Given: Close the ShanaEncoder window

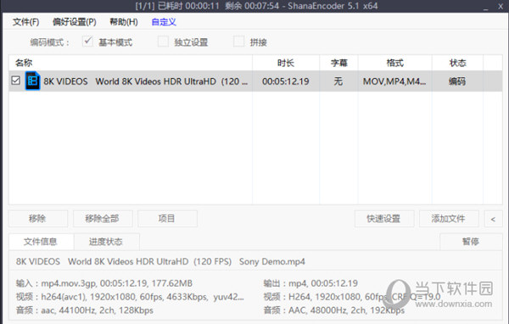Looking at the screenshot, I should [x=501, y=7].
